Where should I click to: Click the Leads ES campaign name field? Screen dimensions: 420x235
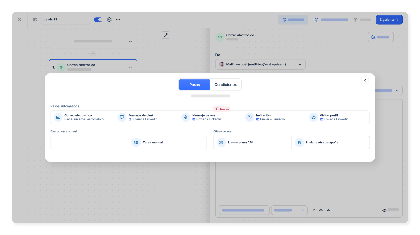point(65,20)
